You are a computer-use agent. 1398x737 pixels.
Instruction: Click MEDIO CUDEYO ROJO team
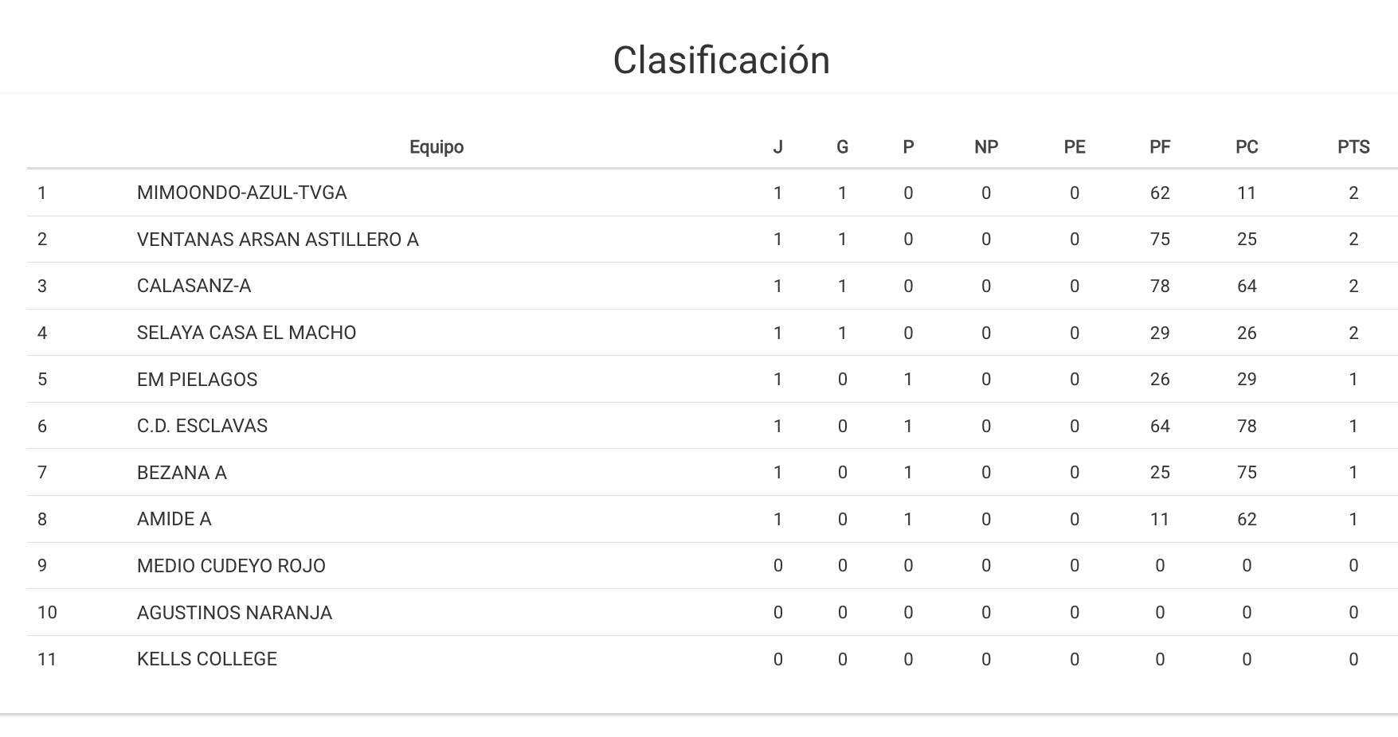pyautogui.click(x=231, y=566)
